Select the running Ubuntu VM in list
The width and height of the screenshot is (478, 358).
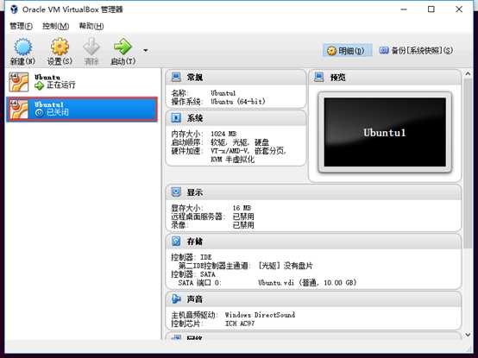[x=82, y=82]
